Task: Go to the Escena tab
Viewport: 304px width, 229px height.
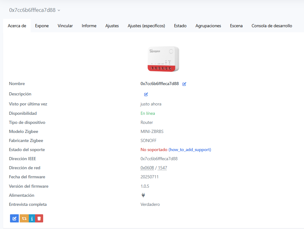Action: click(236, 26)
